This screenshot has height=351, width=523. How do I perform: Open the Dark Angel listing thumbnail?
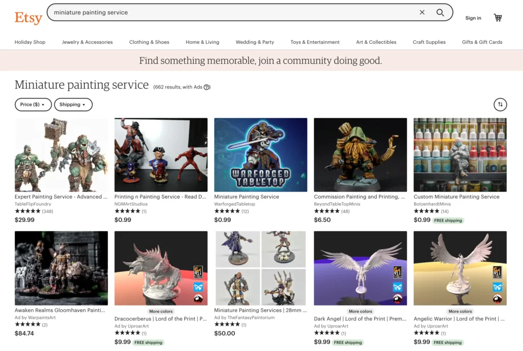360,268
